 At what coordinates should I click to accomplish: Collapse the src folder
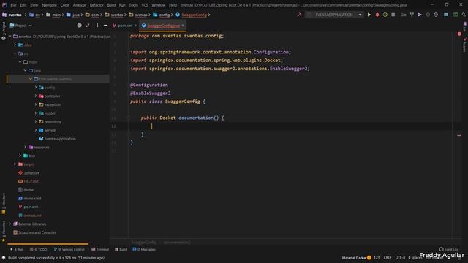pyautogui.click(x=15, y=53)
